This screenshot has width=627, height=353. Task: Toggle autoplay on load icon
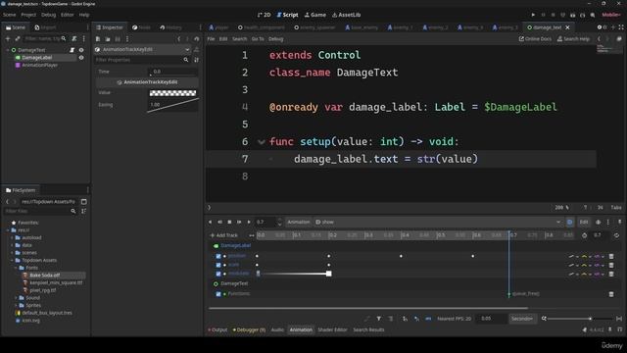click(570, 222)
